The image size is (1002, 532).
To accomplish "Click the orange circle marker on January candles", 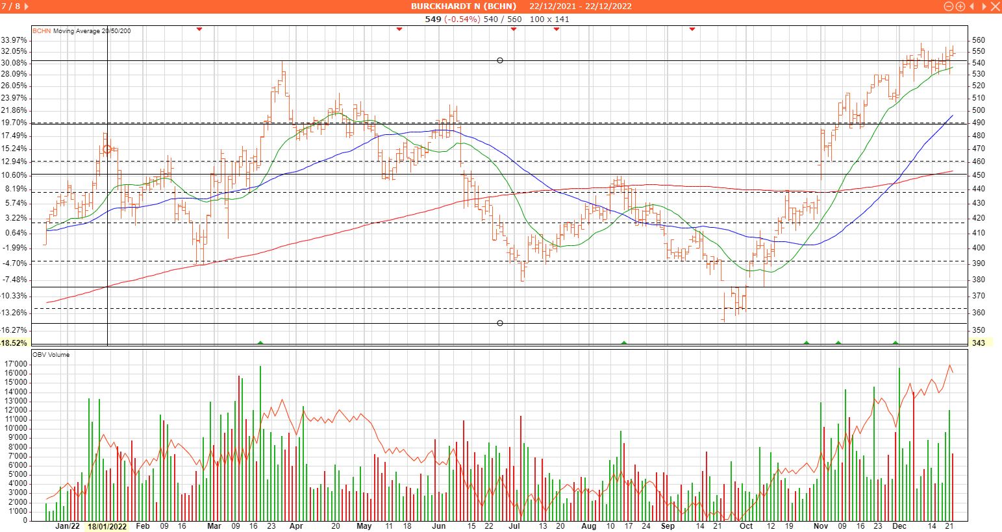I will click(107, 149).
